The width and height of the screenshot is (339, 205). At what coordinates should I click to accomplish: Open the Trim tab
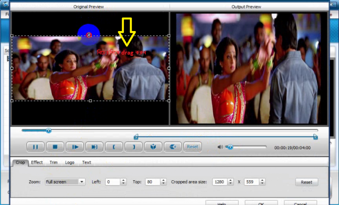pos(54,162)
